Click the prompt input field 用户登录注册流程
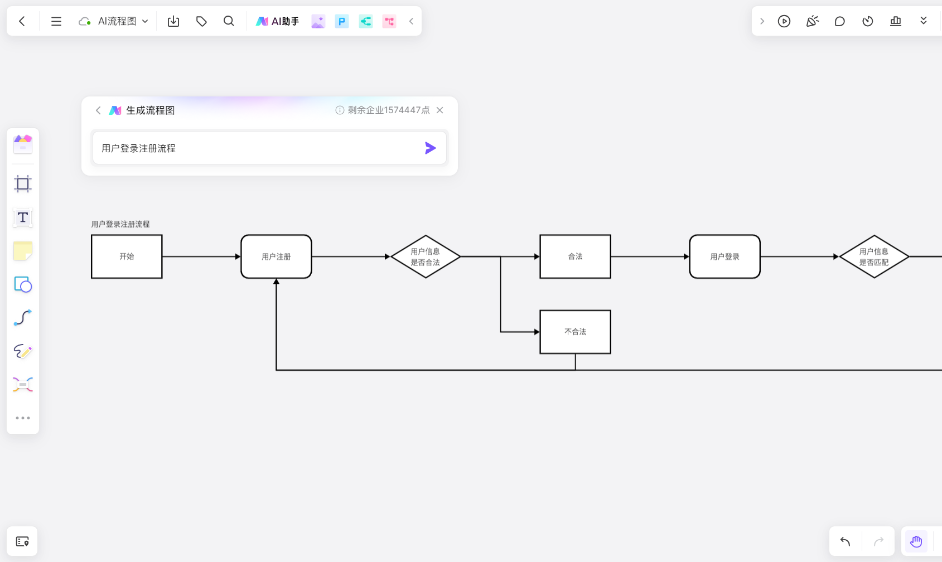The width and height of the screenshot is (942, 562). coord(257,148)
